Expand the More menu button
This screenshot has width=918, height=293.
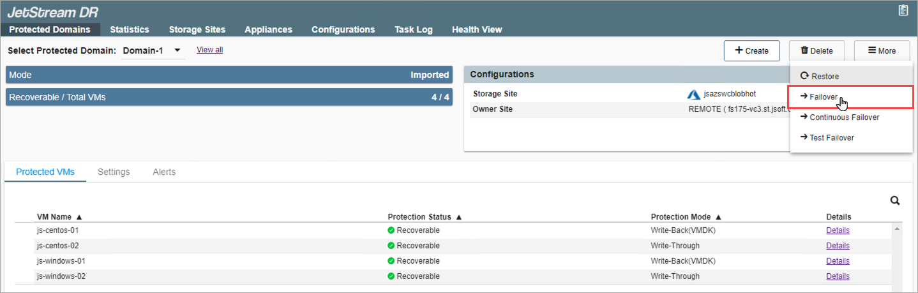pos(882,51)
